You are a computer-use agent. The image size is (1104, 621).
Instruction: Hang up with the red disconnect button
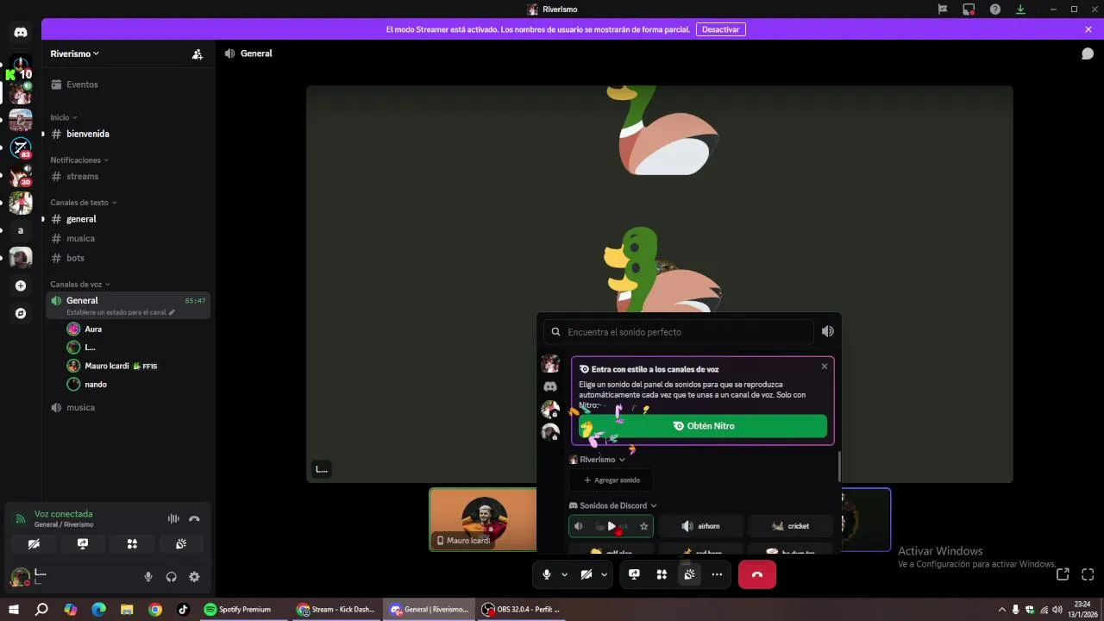756,574
